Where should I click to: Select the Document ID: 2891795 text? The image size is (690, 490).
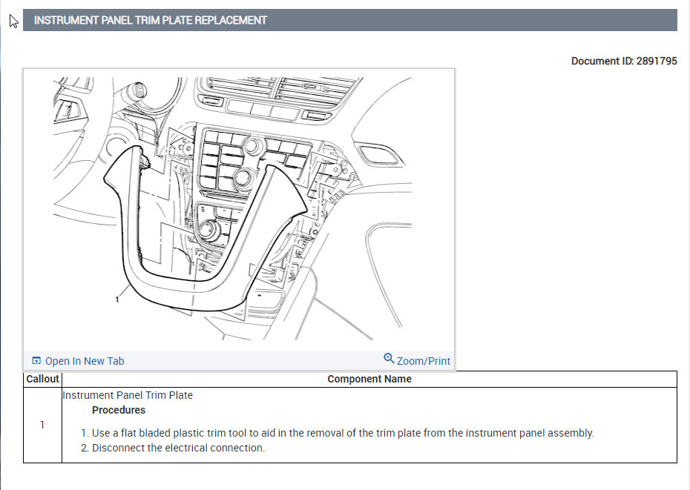point(624,61)
